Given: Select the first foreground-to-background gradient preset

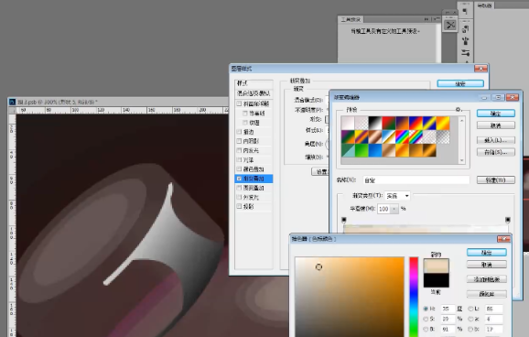Looking at the screenshot, I should (x=348, y=124).
